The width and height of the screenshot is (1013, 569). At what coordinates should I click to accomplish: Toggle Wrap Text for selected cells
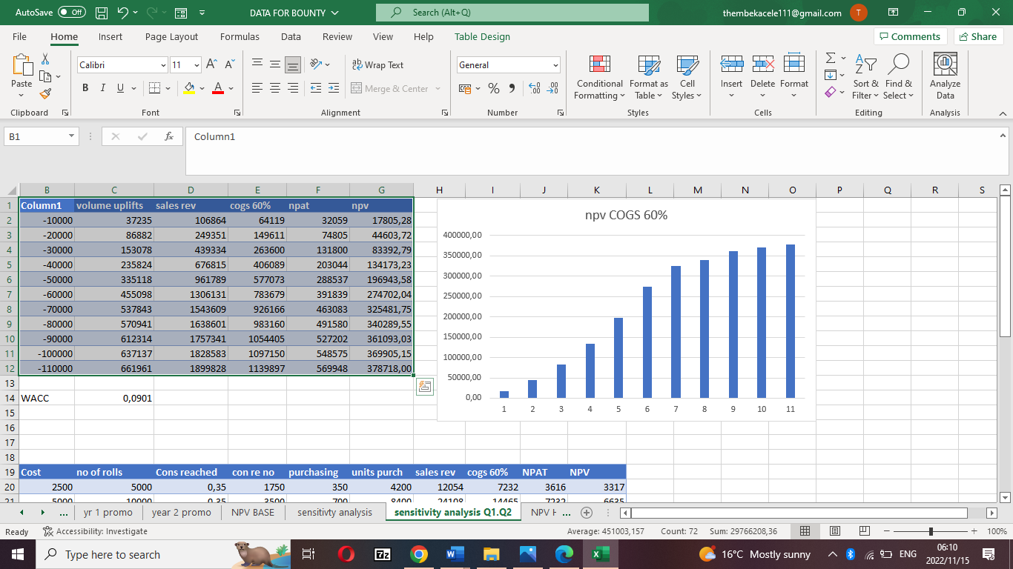click(x=377, y=65)
